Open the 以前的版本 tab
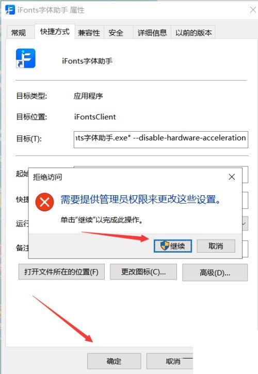This screenshot has width=258, height=374. tap(193, 32)
